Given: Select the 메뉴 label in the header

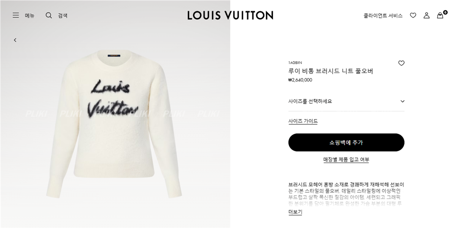Looking at the screenshot, I should [29, 15].
